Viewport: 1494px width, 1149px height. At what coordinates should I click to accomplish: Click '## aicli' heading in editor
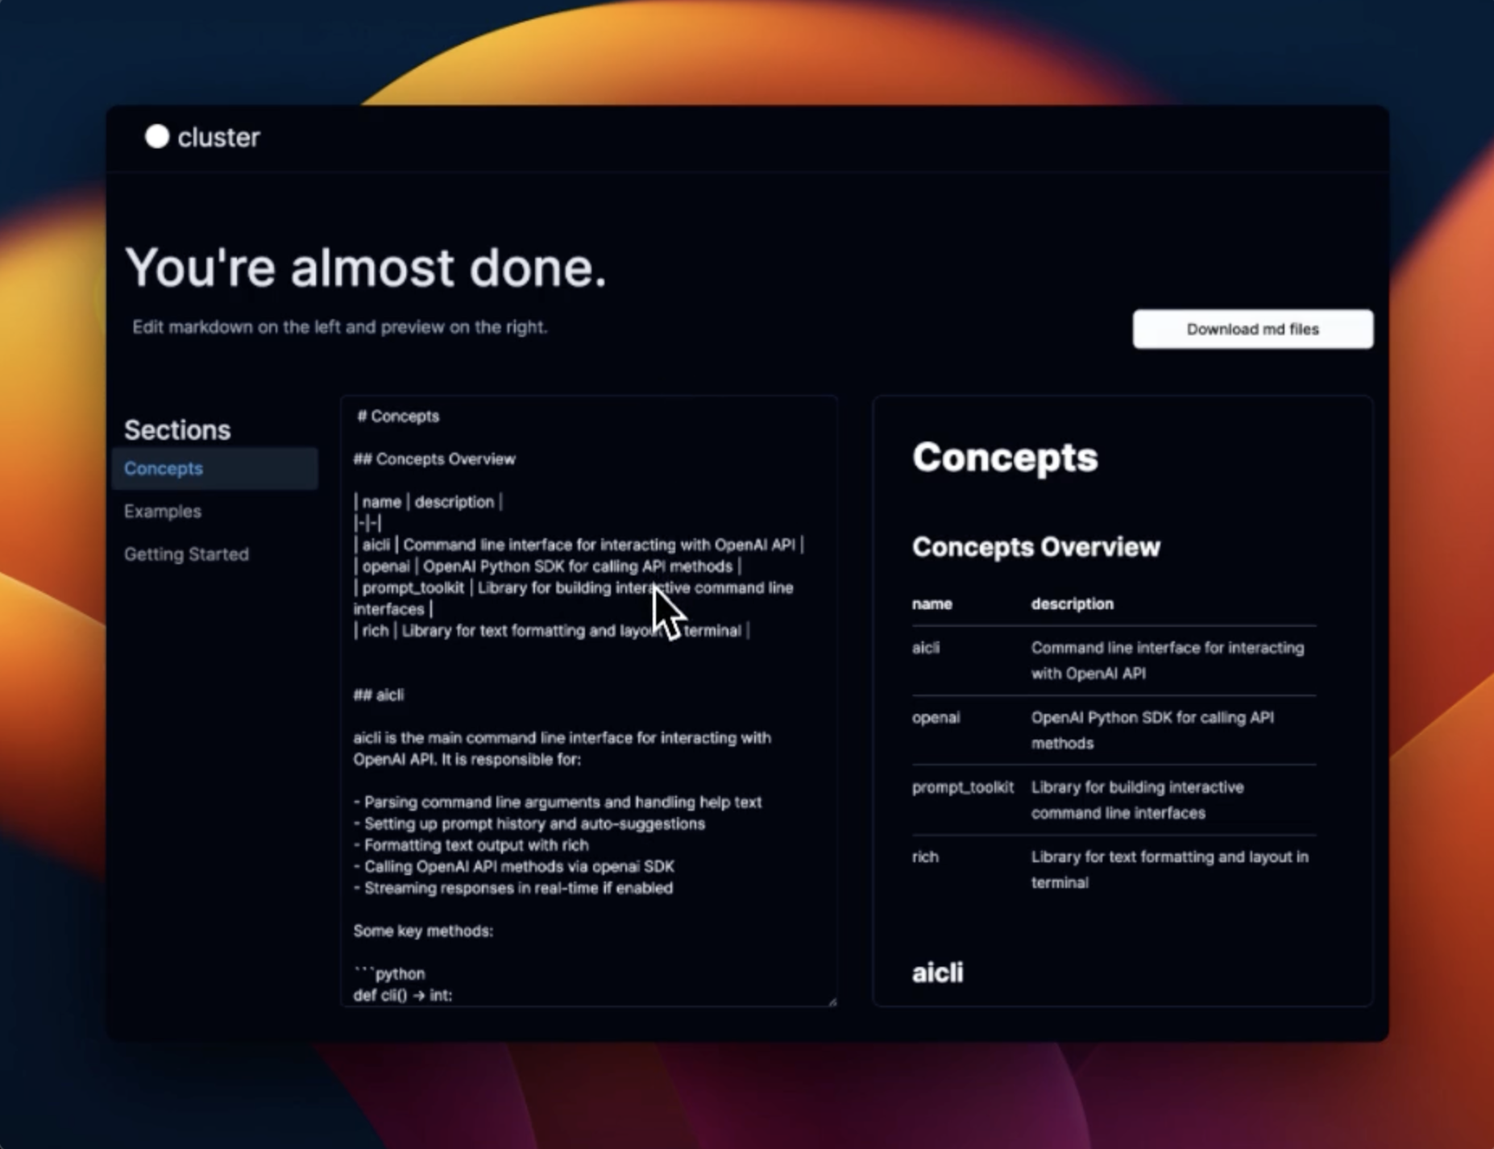pos(379,695)
